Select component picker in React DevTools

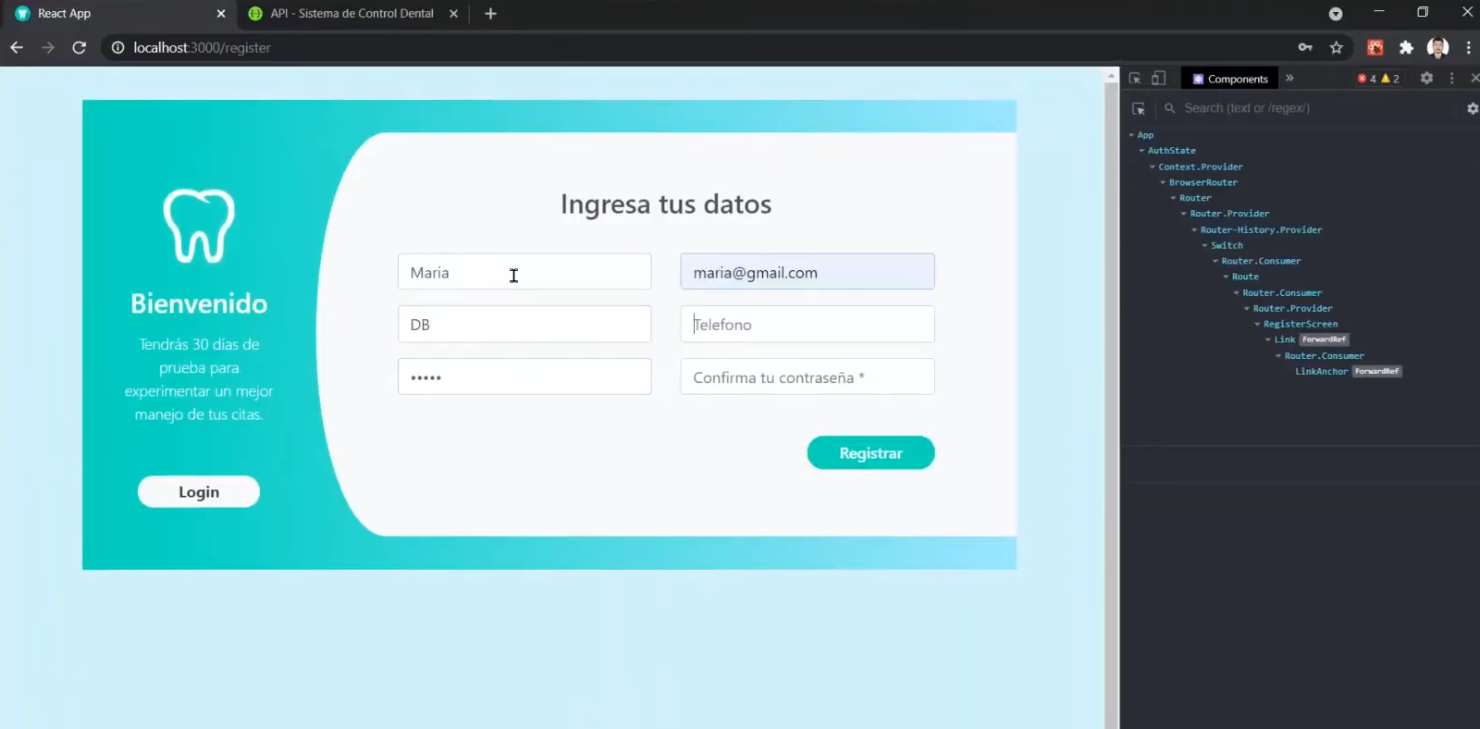(1139, 108)
